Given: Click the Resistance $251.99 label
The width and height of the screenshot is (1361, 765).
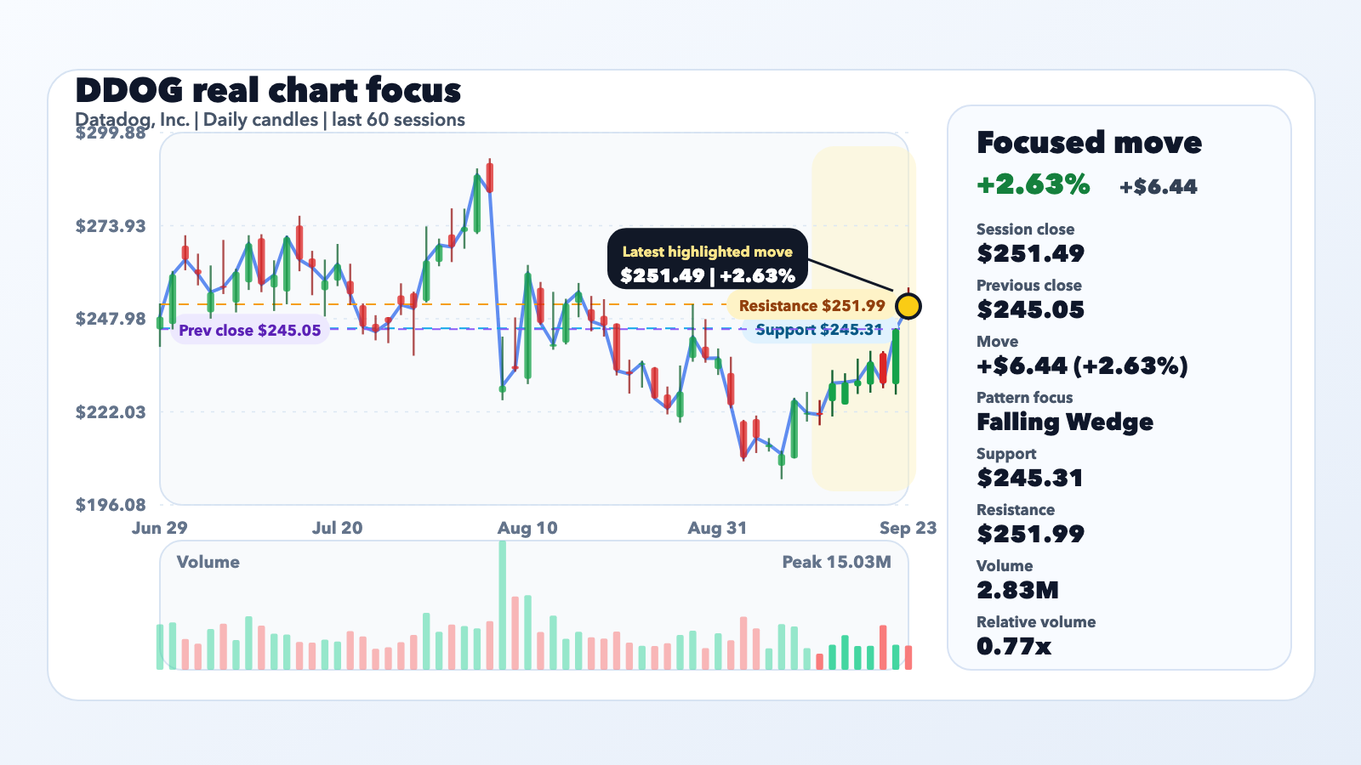Looking at the screenshot, I should (811, 306).
